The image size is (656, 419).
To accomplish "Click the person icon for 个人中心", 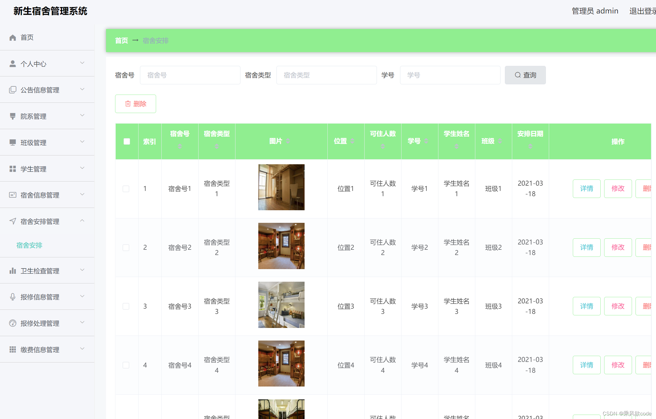I will pyautogui.click(x=13, y=64).
